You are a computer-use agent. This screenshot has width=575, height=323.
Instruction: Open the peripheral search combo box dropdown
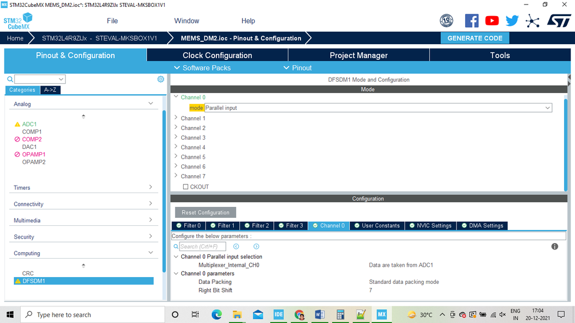(61, 79)
